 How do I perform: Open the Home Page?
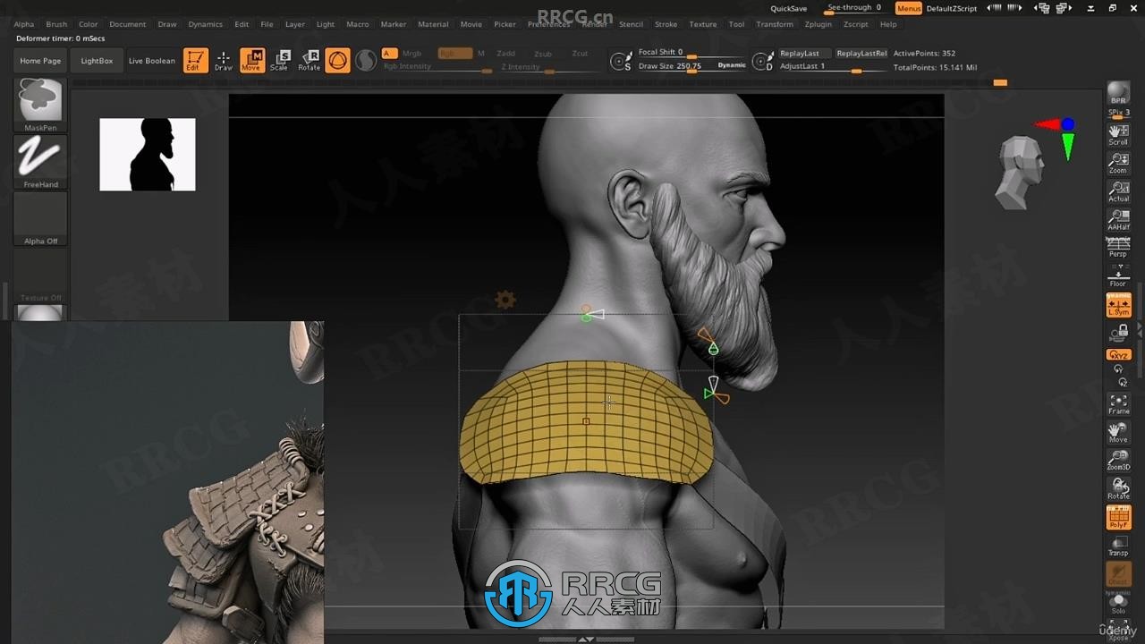40,61
